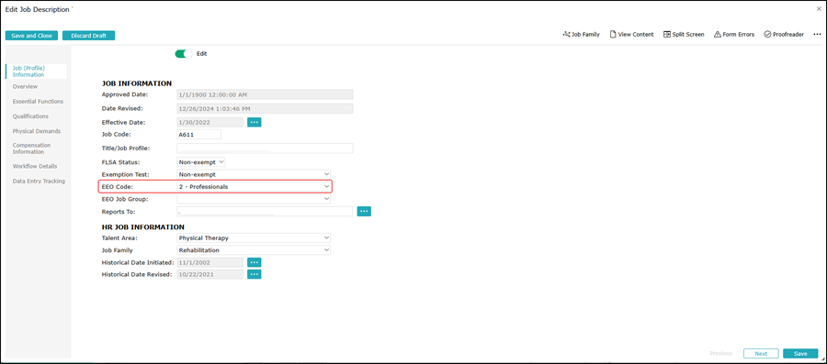This screenshot has height=364, width=827.
Task: Select Job (Profile) Information section
Action: tap(38, 71)
